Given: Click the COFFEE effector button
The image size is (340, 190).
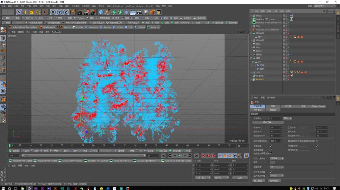Looking at the screenshot, I should coord(27,18).
